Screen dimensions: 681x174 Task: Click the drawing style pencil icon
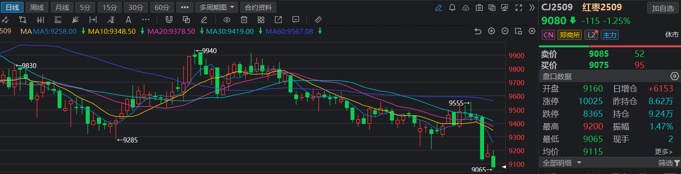(204, 19)
